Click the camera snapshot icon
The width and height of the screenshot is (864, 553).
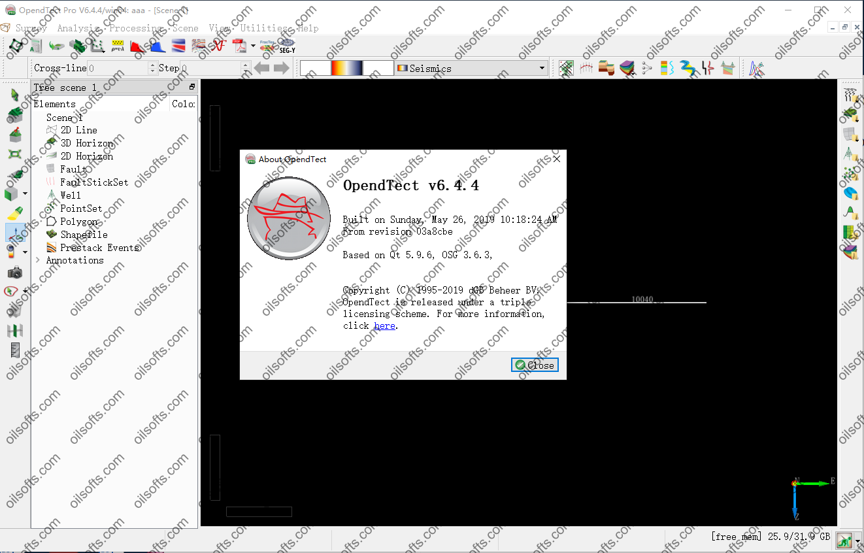[x=14, y=273]
